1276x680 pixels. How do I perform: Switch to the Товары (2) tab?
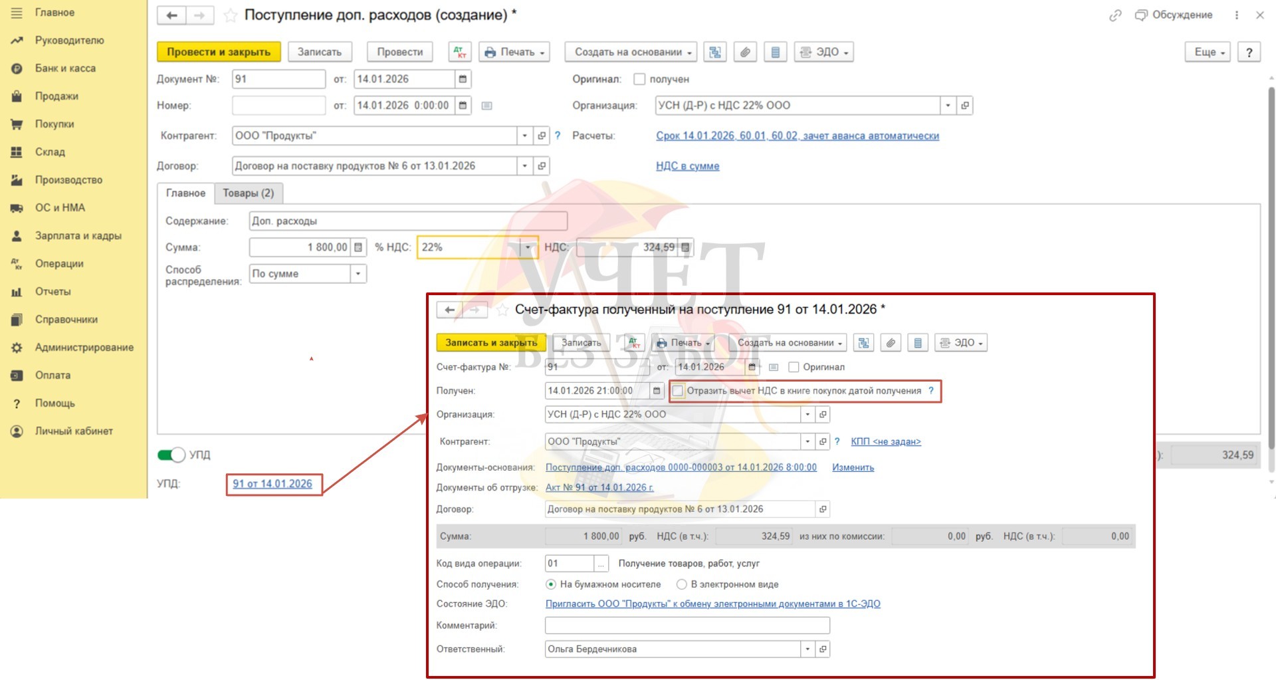(x=248, y=193)
